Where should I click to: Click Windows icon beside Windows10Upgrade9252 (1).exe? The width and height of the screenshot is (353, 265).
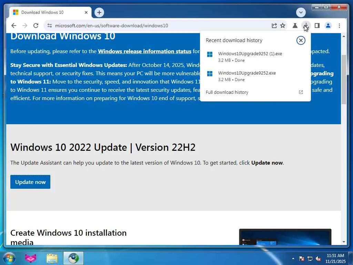(210, 54)
